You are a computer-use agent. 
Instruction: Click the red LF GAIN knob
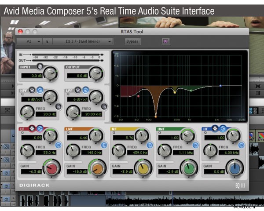(52, 168)
